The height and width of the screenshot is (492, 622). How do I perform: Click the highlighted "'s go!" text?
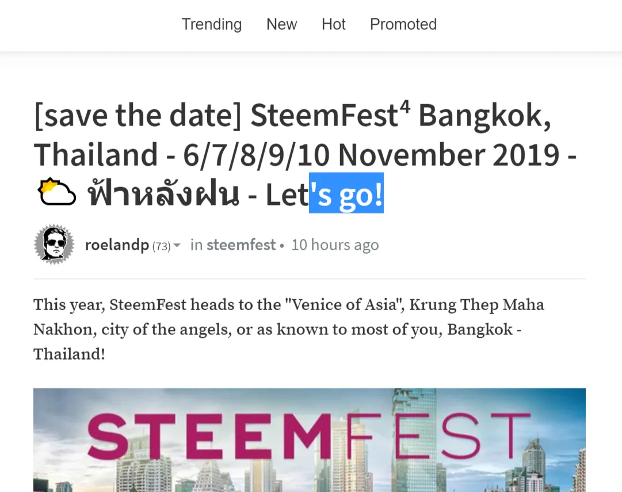coord(346,193)
